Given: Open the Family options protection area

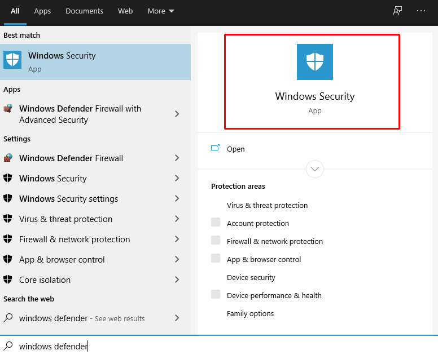Looking at the screenshot, I should point(250,314).
